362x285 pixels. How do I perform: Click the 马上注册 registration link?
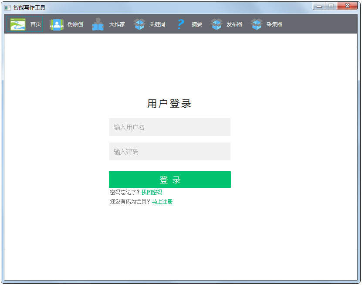coord(162,201)
